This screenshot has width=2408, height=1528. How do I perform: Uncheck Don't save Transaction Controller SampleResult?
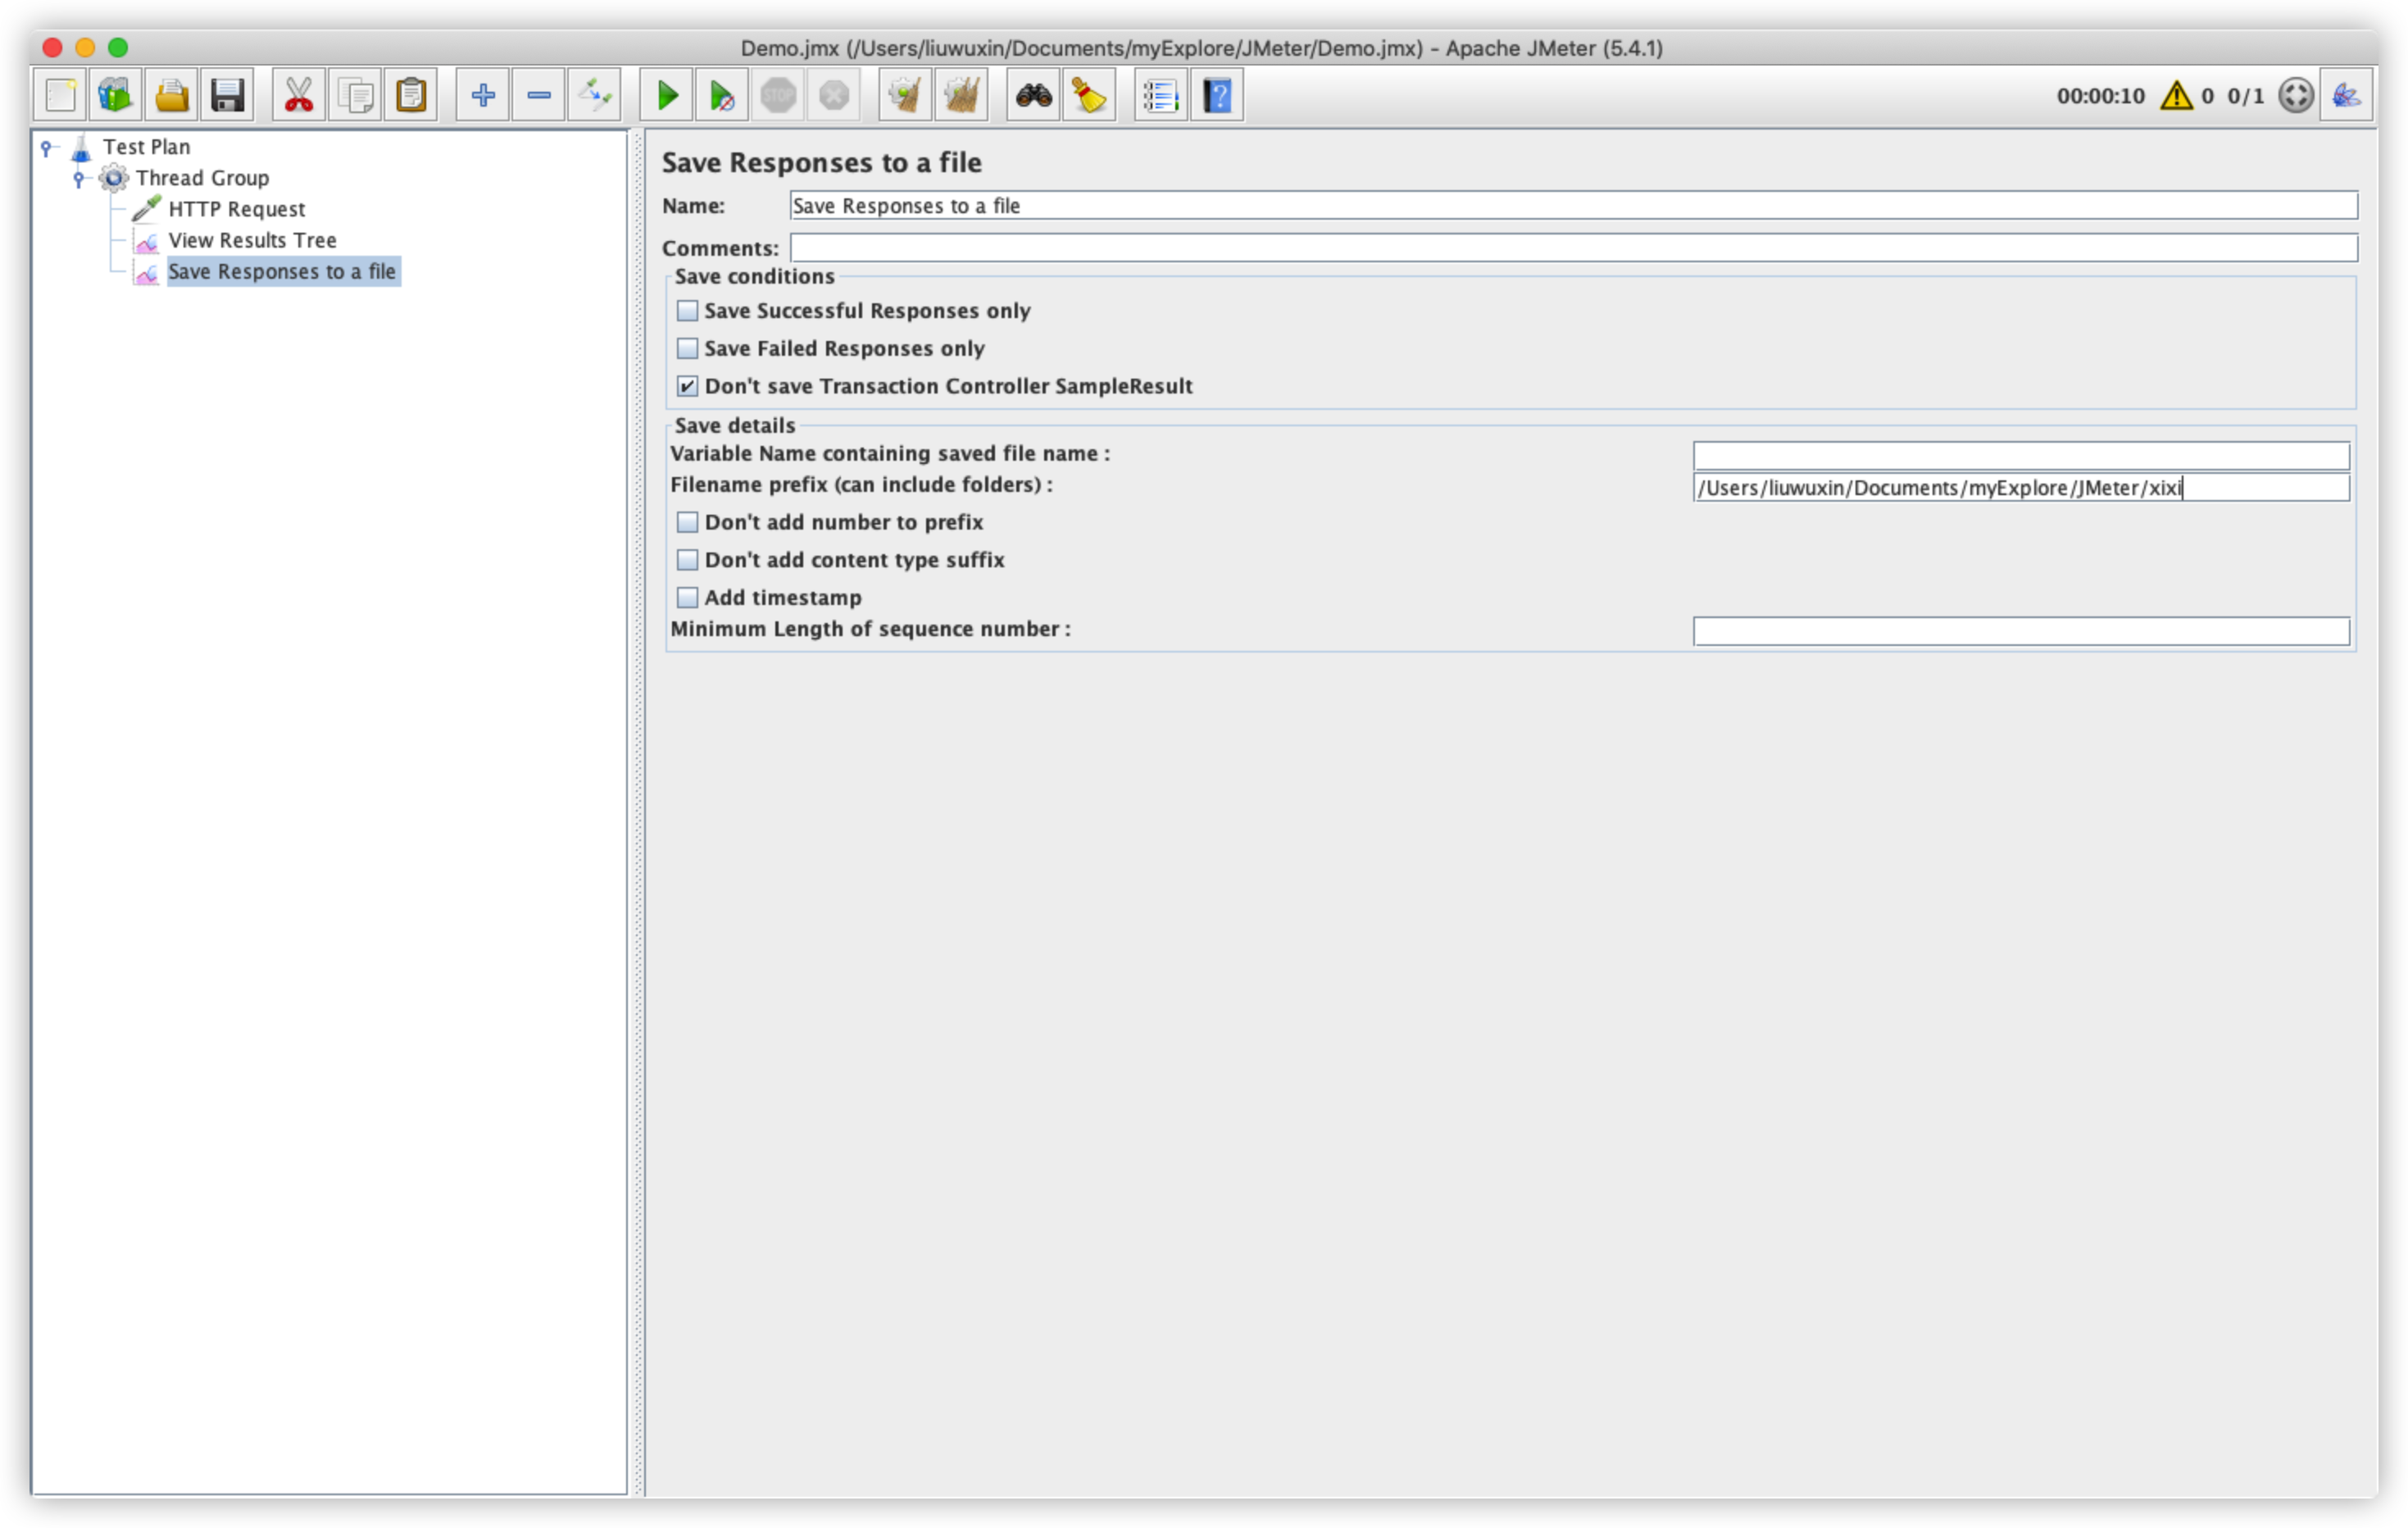687,386
